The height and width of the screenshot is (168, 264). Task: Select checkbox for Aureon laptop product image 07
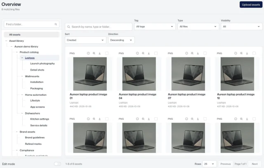coord(205,53)
